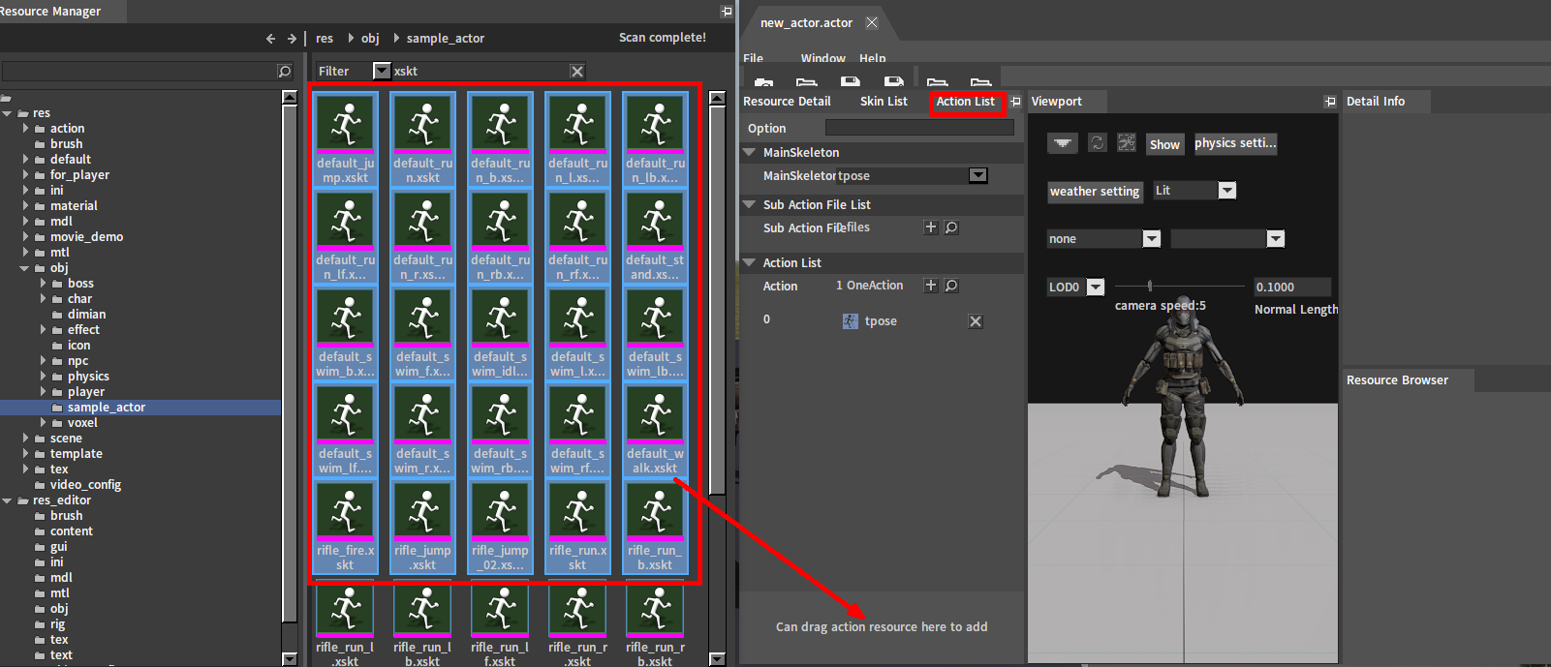1551x667 pixels.
Task: Click the magnifier icon in Sub Action File row
Action: 951,227
